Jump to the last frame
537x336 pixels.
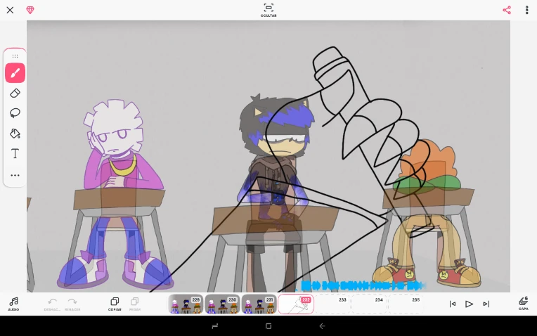coord(486,304)
